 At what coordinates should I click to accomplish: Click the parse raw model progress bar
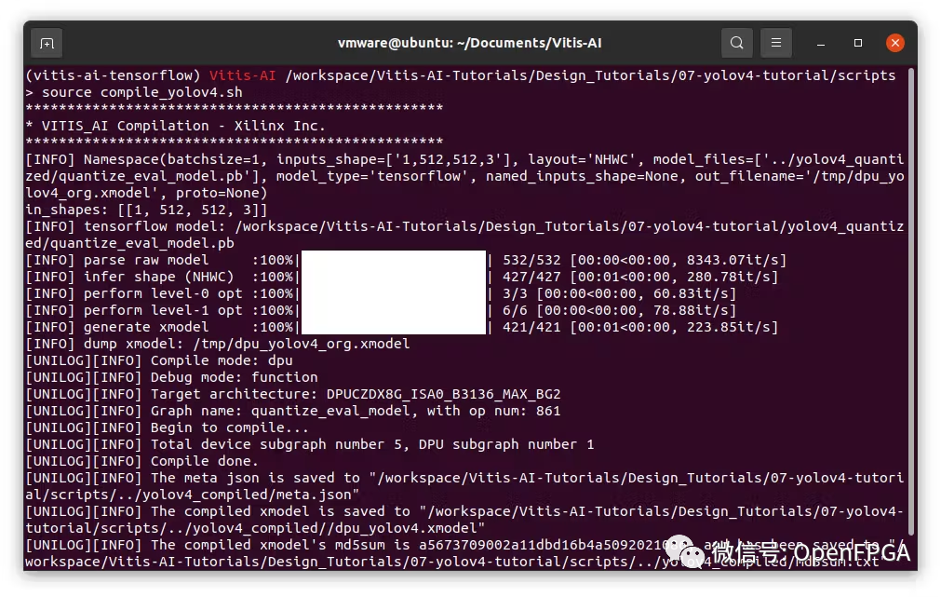pos(393,260)
